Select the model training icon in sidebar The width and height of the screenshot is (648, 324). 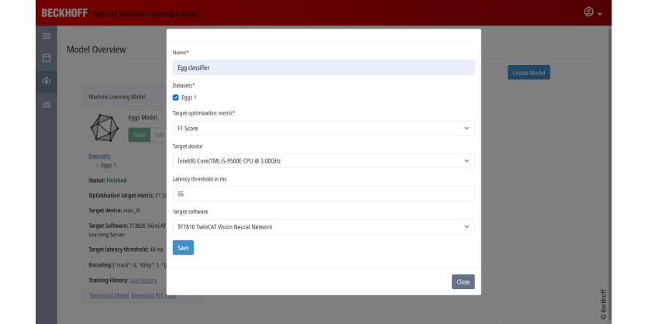[x=46, y=81]
